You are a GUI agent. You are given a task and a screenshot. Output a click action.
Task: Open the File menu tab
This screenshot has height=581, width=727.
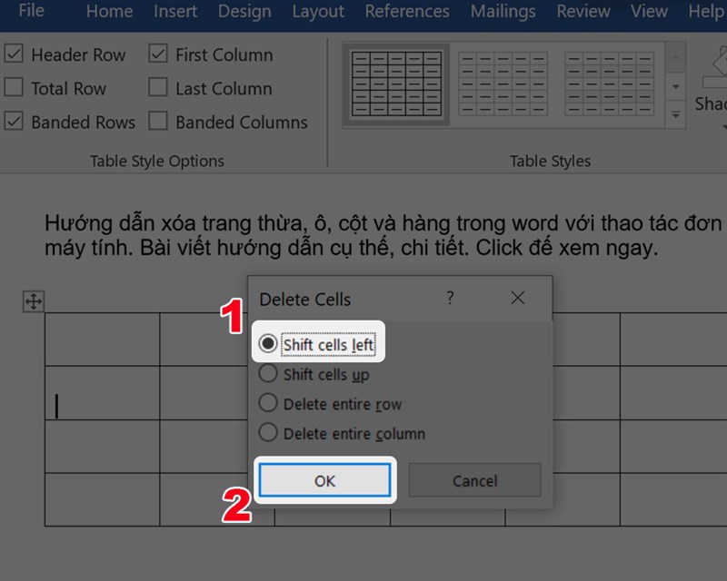(32, 10)
